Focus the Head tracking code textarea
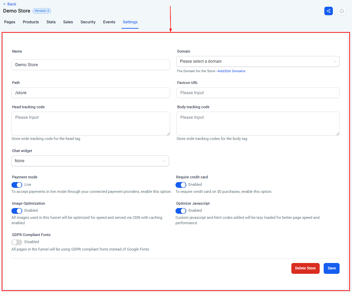The width and height of the screenshot is (352, 292). 91,124
